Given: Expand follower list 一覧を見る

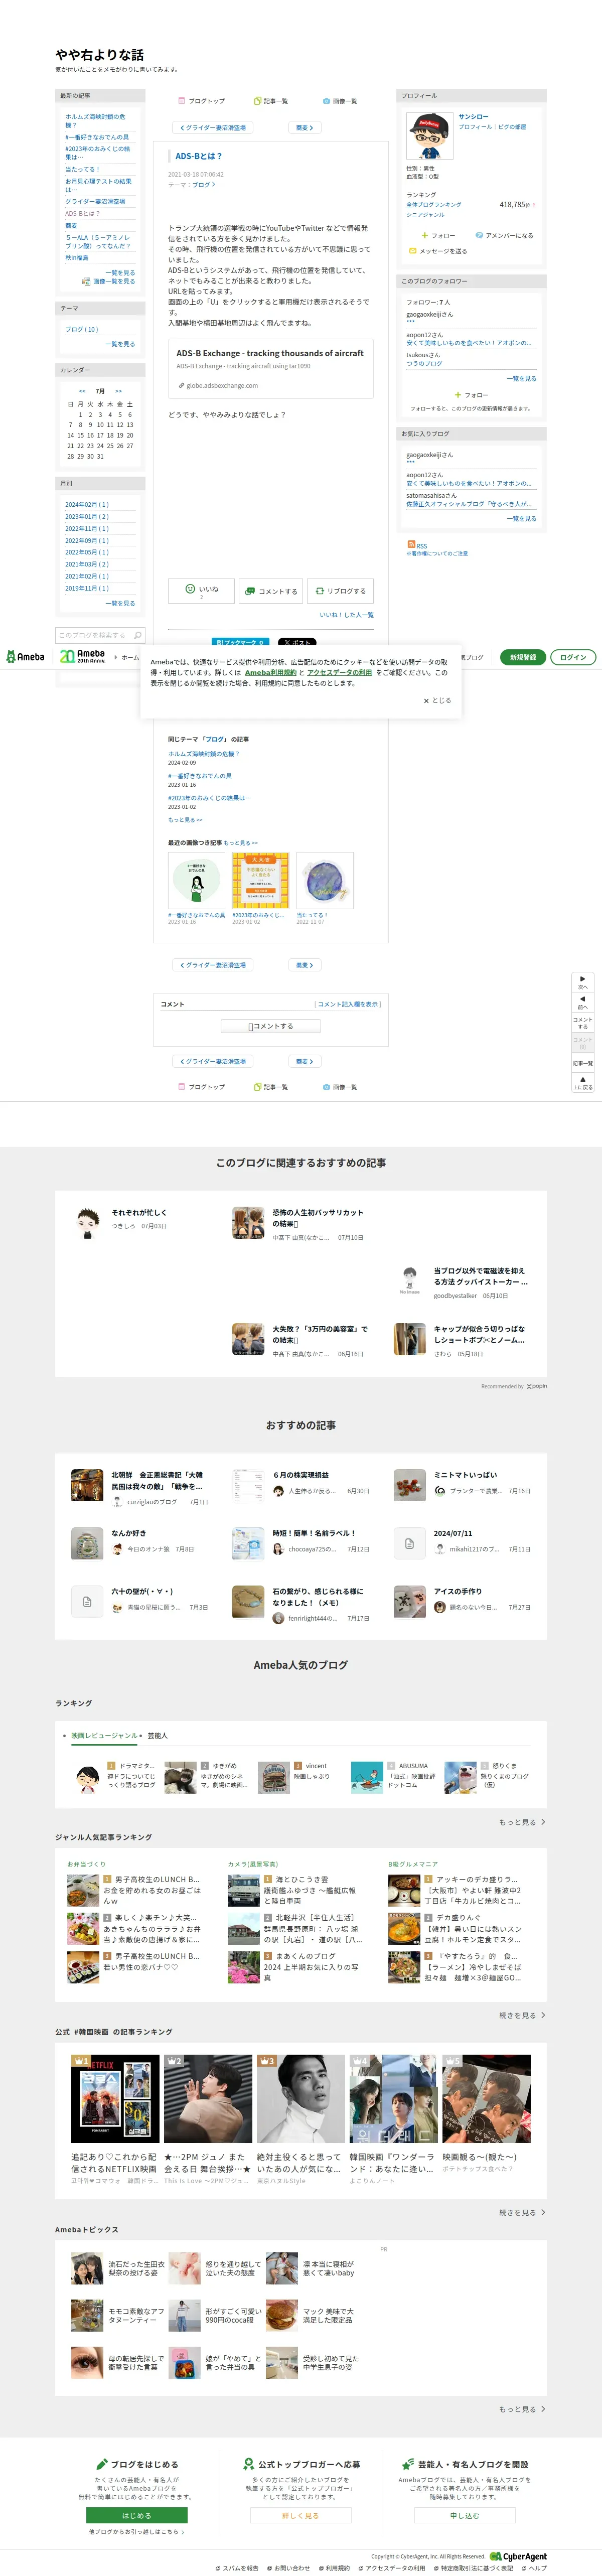Looking at the screenshot, I should [x=521, y=378].
